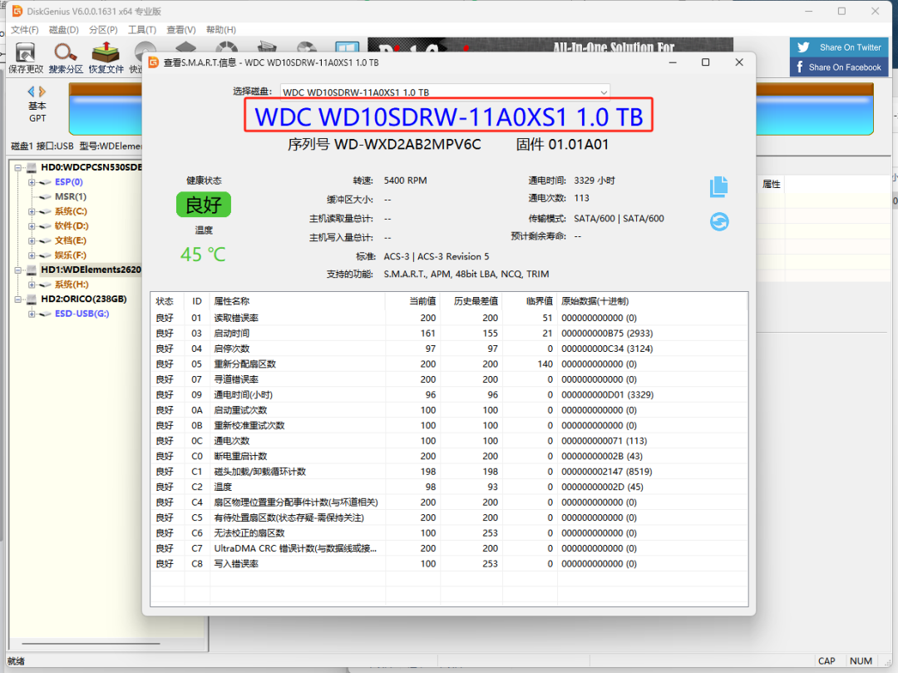Open the 文件(F) menu

pos(25,30)
